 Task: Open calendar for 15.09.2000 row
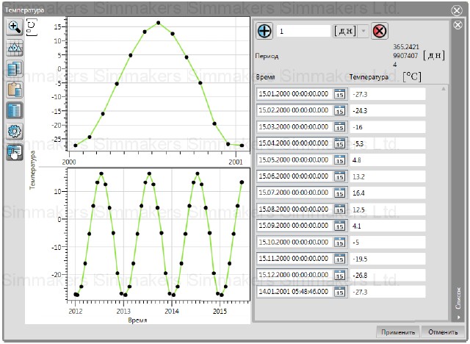(339, 226)
